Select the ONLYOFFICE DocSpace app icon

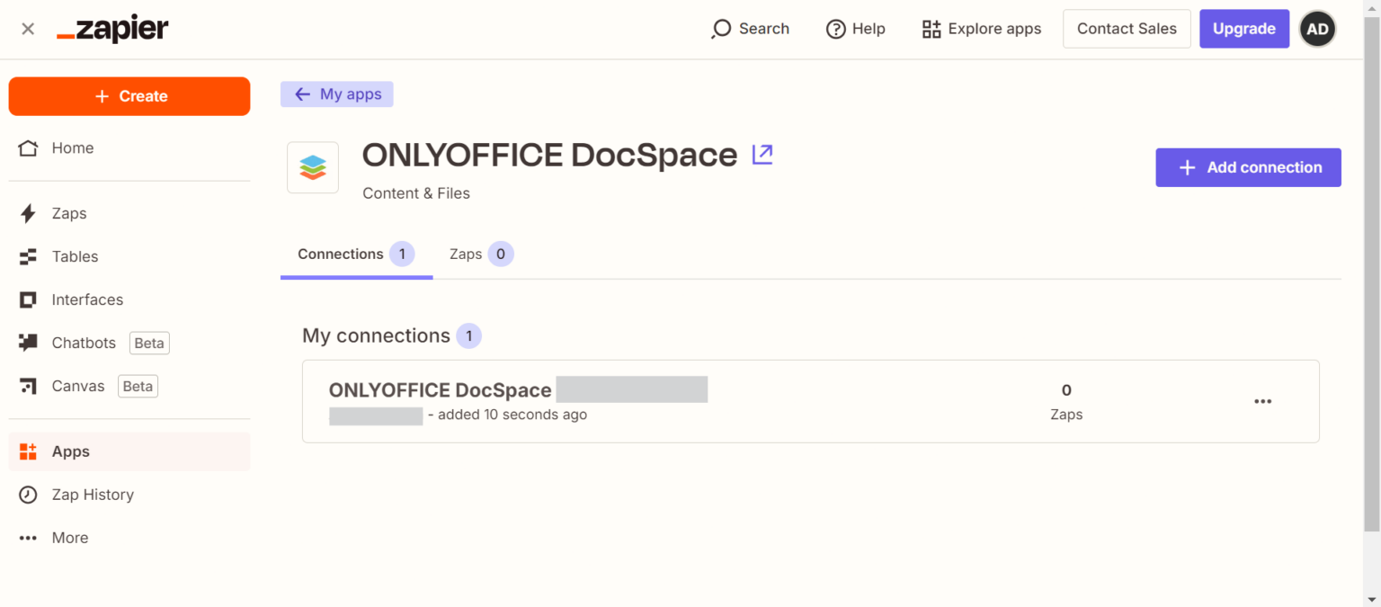(312, 167)
